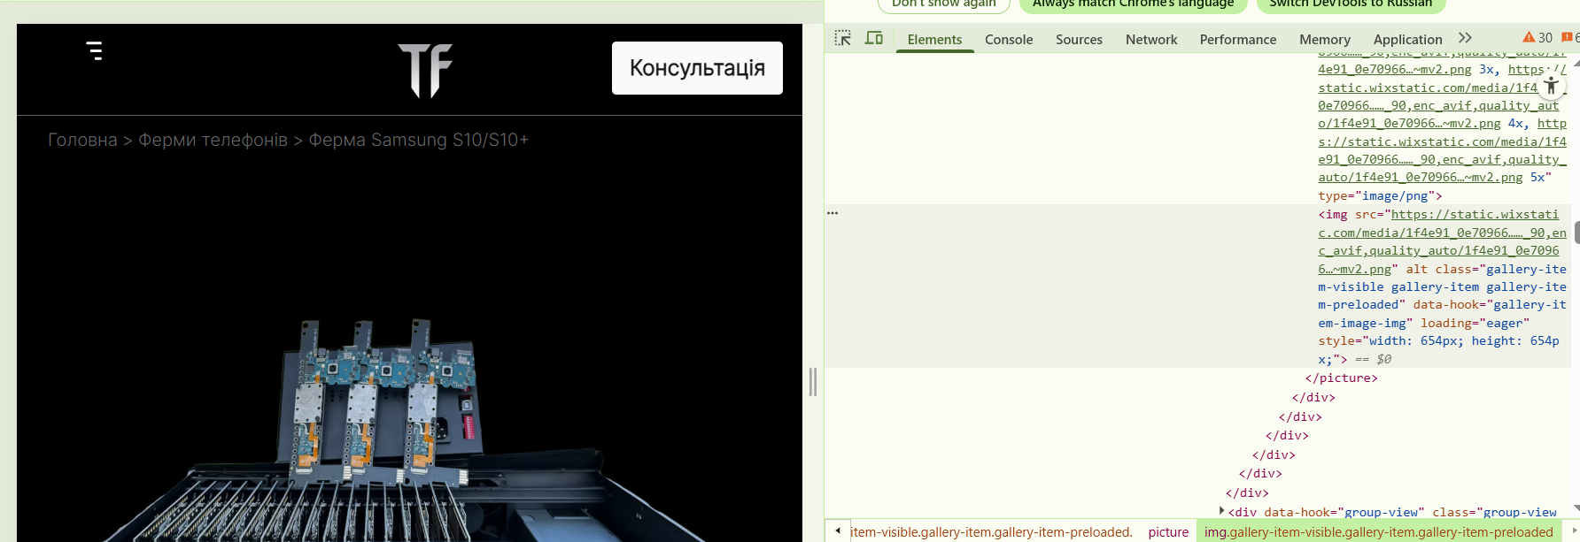Select the picture breadcrumb item

(1168, 531)
